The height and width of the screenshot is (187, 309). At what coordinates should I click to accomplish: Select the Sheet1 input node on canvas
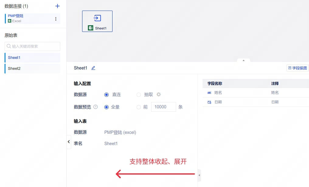click(97, 21)
